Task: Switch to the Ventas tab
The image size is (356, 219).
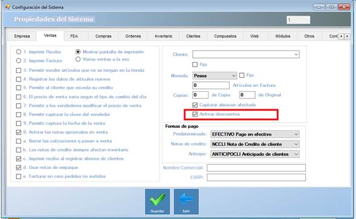Action: (50, 36)
